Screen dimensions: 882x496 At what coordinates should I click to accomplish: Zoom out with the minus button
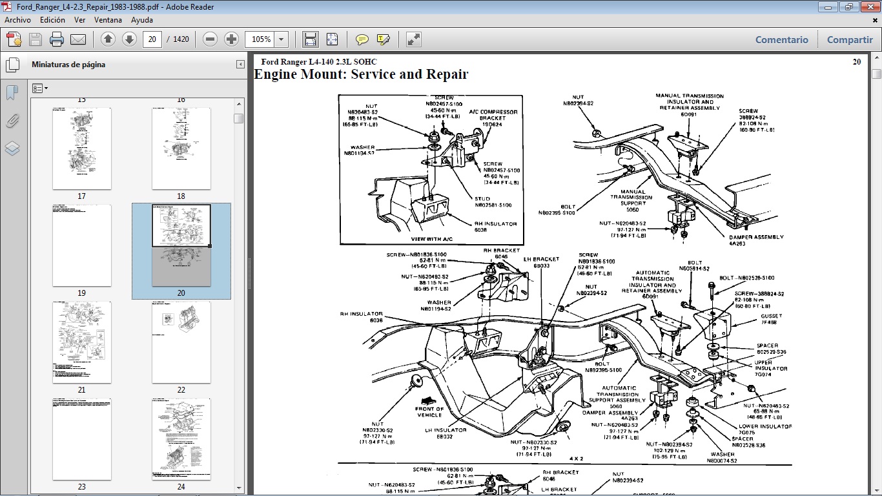[x=210, y=39]
